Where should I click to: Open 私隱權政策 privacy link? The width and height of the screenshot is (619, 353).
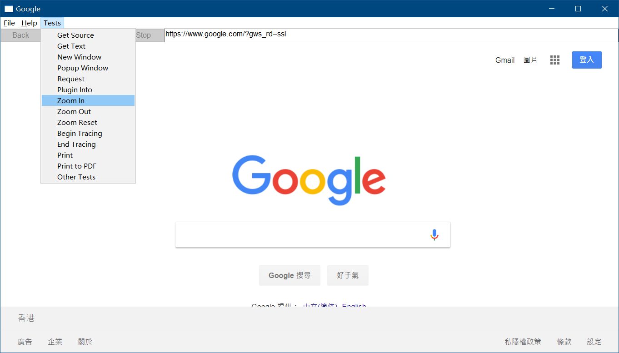(x=523, y=342)
